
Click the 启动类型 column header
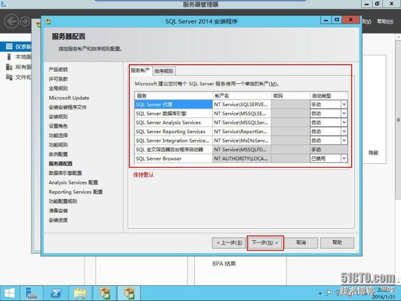coord(329,95)
